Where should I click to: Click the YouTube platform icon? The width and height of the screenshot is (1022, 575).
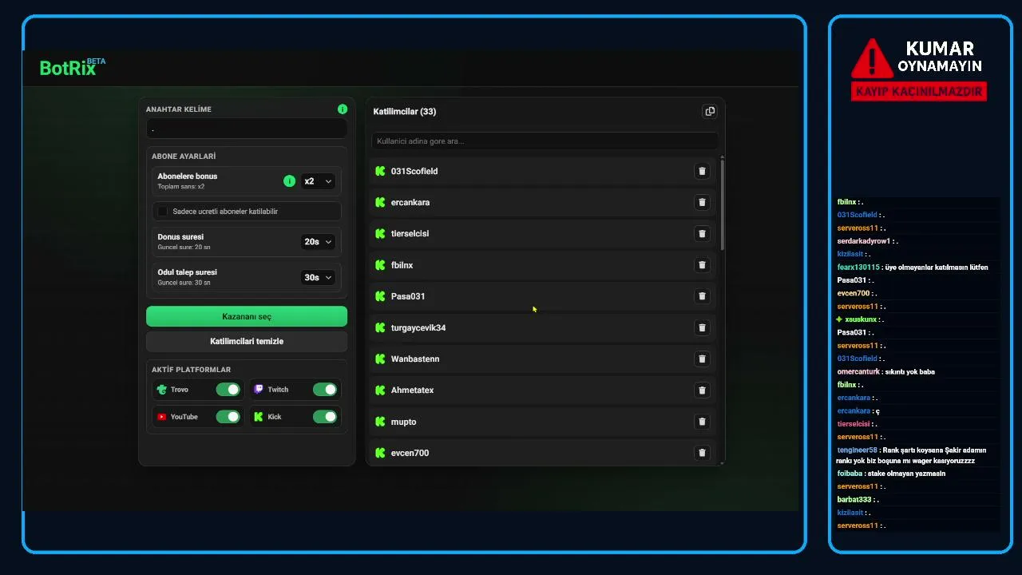[162, 417]
